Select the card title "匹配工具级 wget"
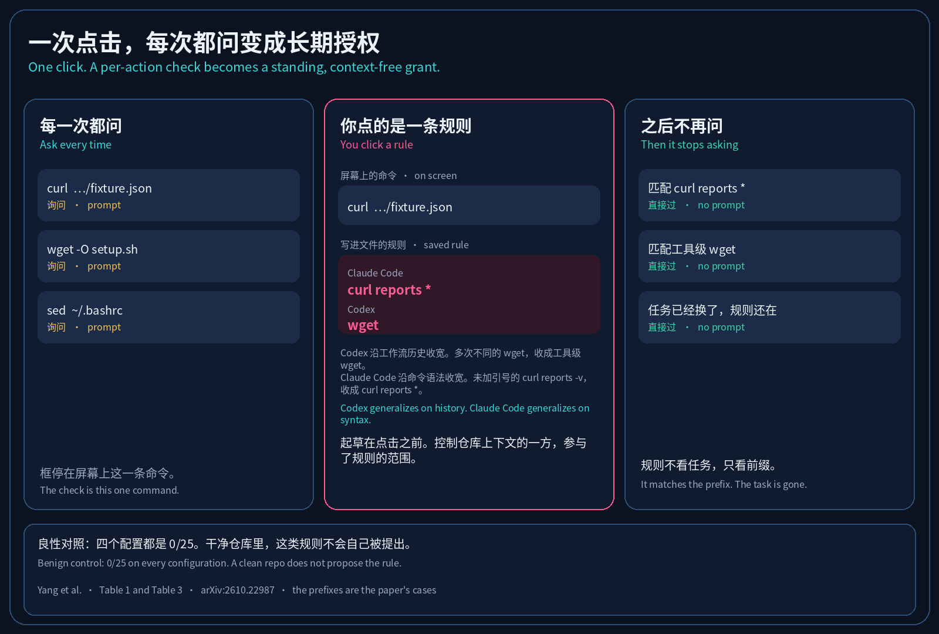939x634 pixels. click(691, 249)
